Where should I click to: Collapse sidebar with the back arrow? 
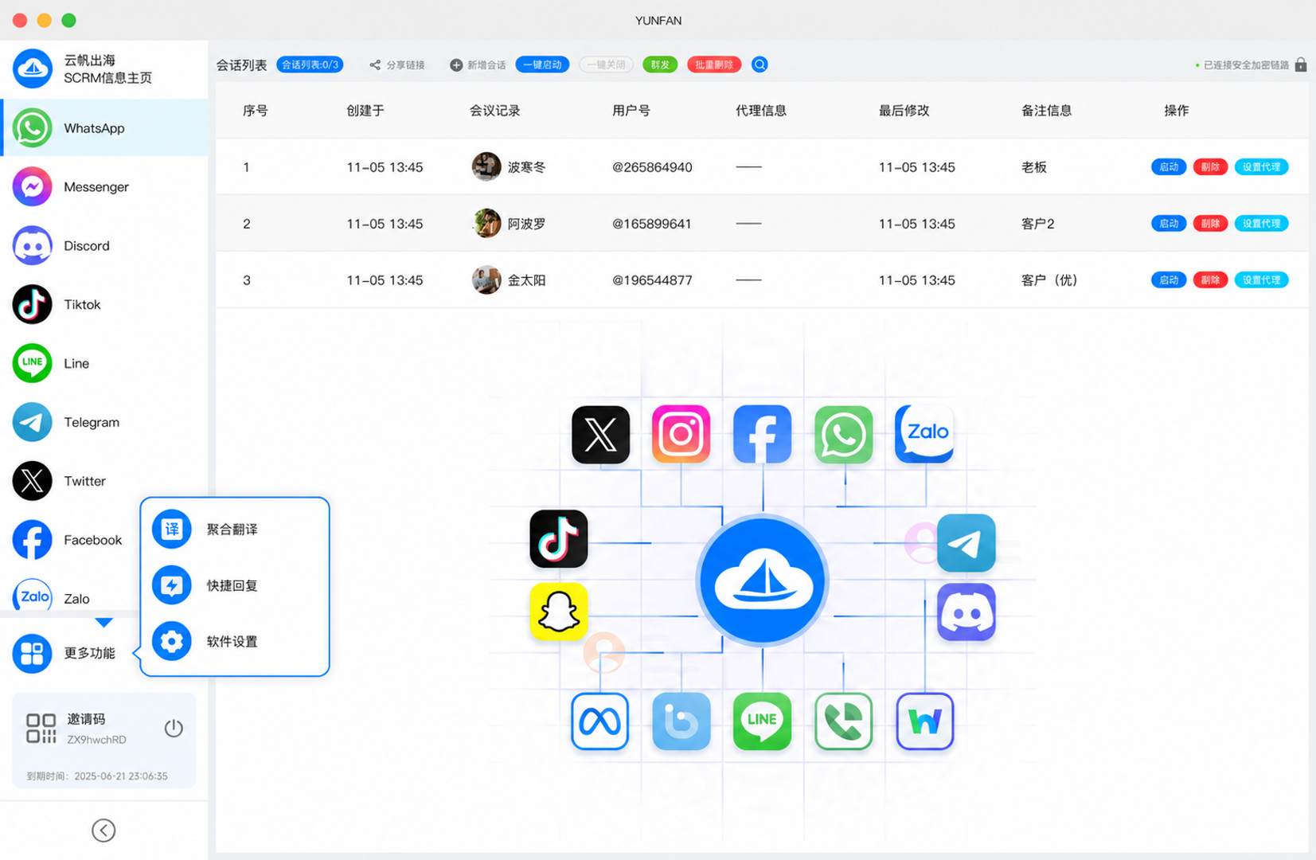coord(103,831)
